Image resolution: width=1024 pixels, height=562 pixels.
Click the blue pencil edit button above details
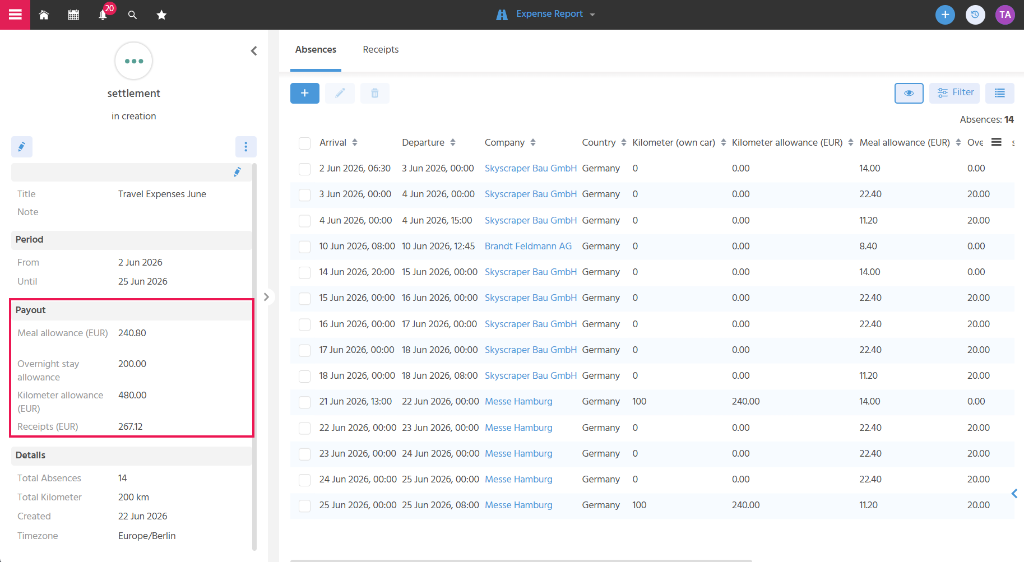(x=22, y=147)
